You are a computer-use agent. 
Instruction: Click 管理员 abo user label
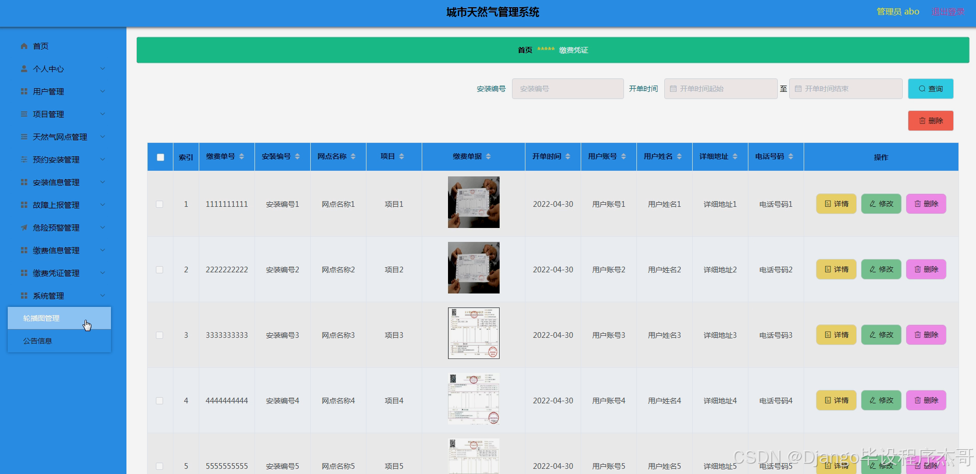tap(898, 11)
